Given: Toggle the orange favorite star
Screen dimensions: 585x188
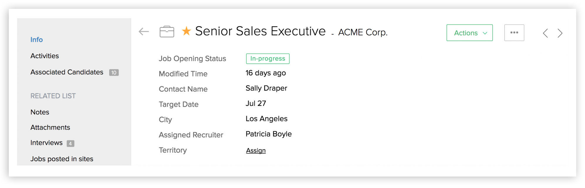Looking at the screenshot, I should tap(186, 31).
